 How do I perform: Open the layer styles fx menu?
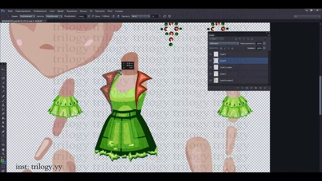(x=243, y=88)
